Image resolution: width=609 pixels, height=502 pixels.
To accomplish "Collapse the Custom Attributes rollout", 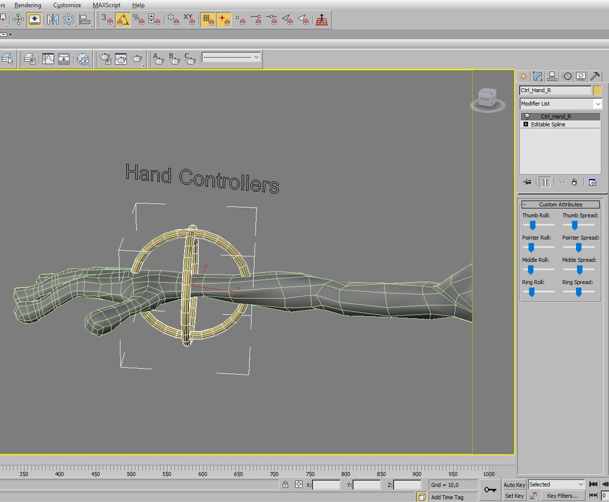I will coord(560,205).
